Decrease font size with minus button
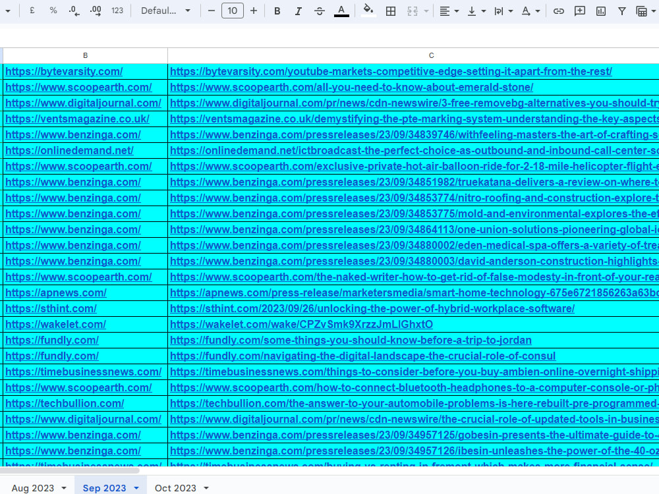This screenshot has width=659, height=494. point(212,11)
